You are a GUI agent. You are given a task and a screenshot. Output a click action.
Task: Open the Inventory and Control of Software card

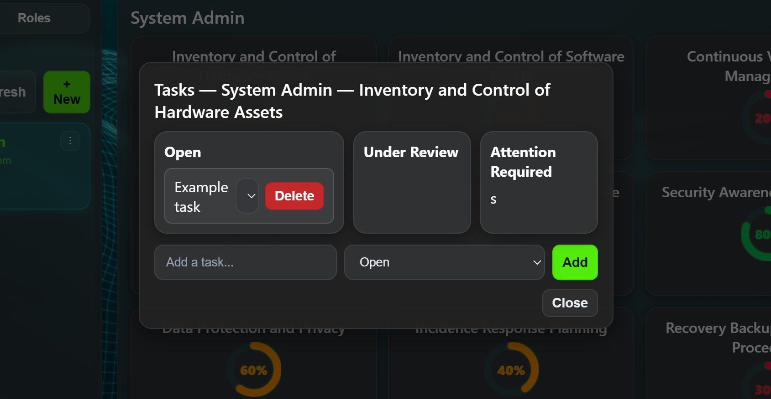[511, 56]
